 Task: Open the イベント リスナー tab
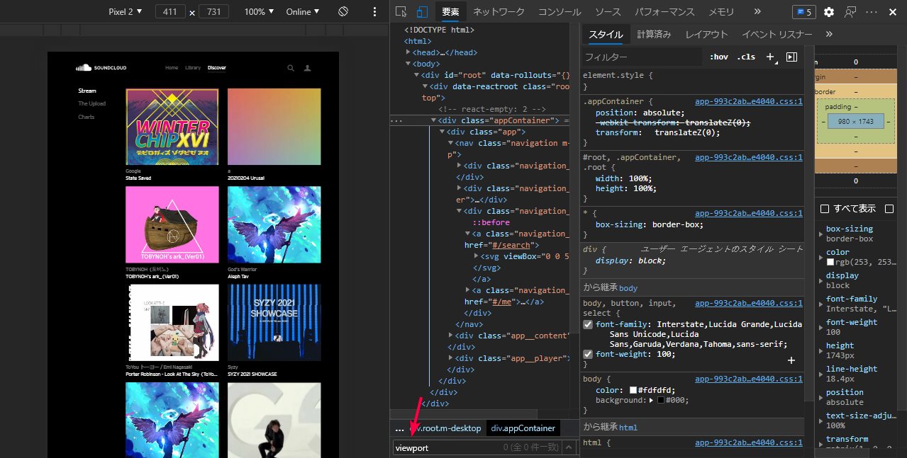coord(777,34)
